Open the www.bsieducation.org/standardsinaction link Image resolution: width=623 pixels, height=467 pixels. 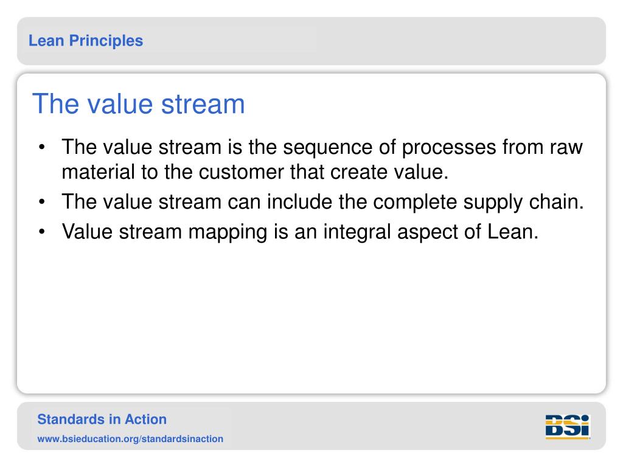coord(130,439)
